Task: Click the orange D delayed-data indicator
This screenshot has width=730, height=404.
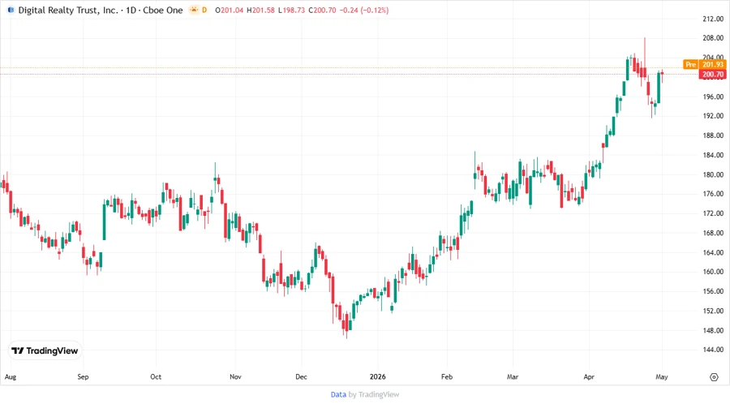Action: coord(204,10)
